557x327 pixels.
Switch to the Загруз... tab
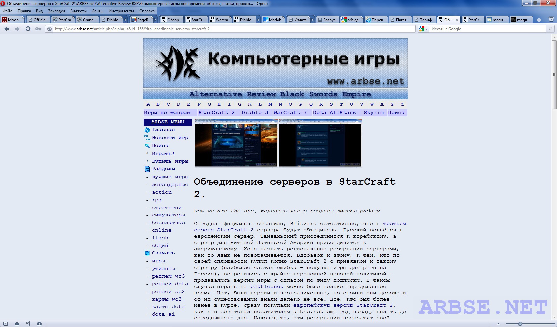click(328, 20)
